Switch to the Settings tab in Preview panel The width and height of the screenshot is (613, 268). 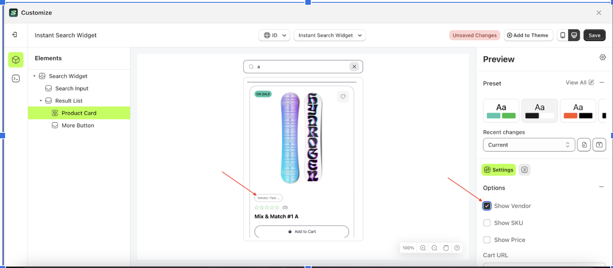click(499, 170)
